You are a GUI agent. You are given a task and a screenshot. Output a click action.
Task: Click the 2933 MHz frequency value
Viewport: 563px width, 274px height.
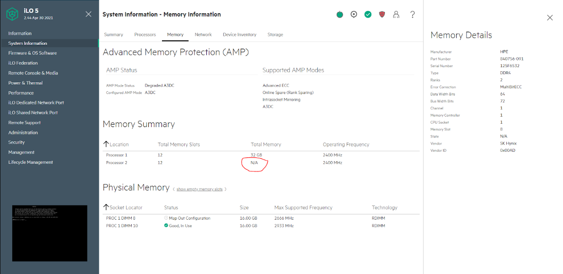coord(284,225)
